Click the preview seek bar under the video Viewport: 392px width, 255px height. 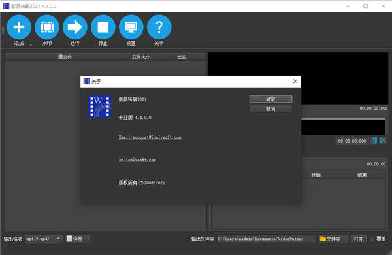343,118
